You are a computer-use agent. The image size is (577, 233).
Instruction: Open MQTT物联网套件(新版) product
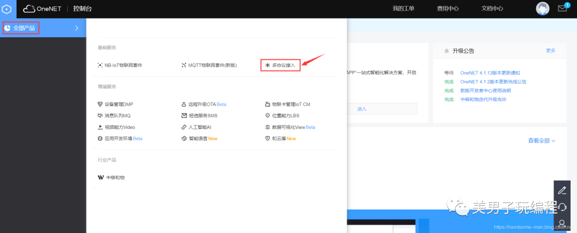point(212,65)
